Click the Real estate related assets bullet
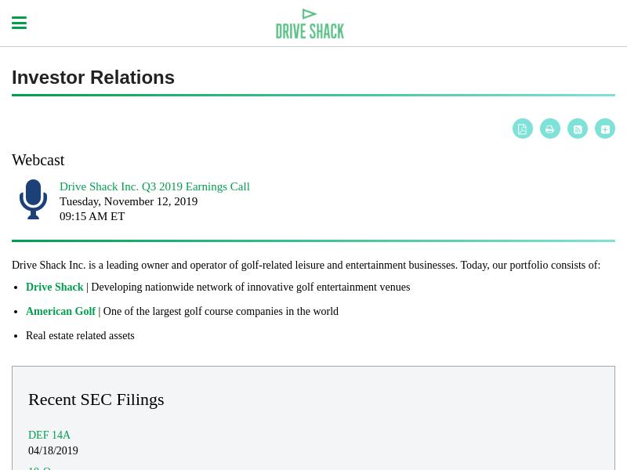This screenshot has width=627, height=470. (x=80, y=336)
